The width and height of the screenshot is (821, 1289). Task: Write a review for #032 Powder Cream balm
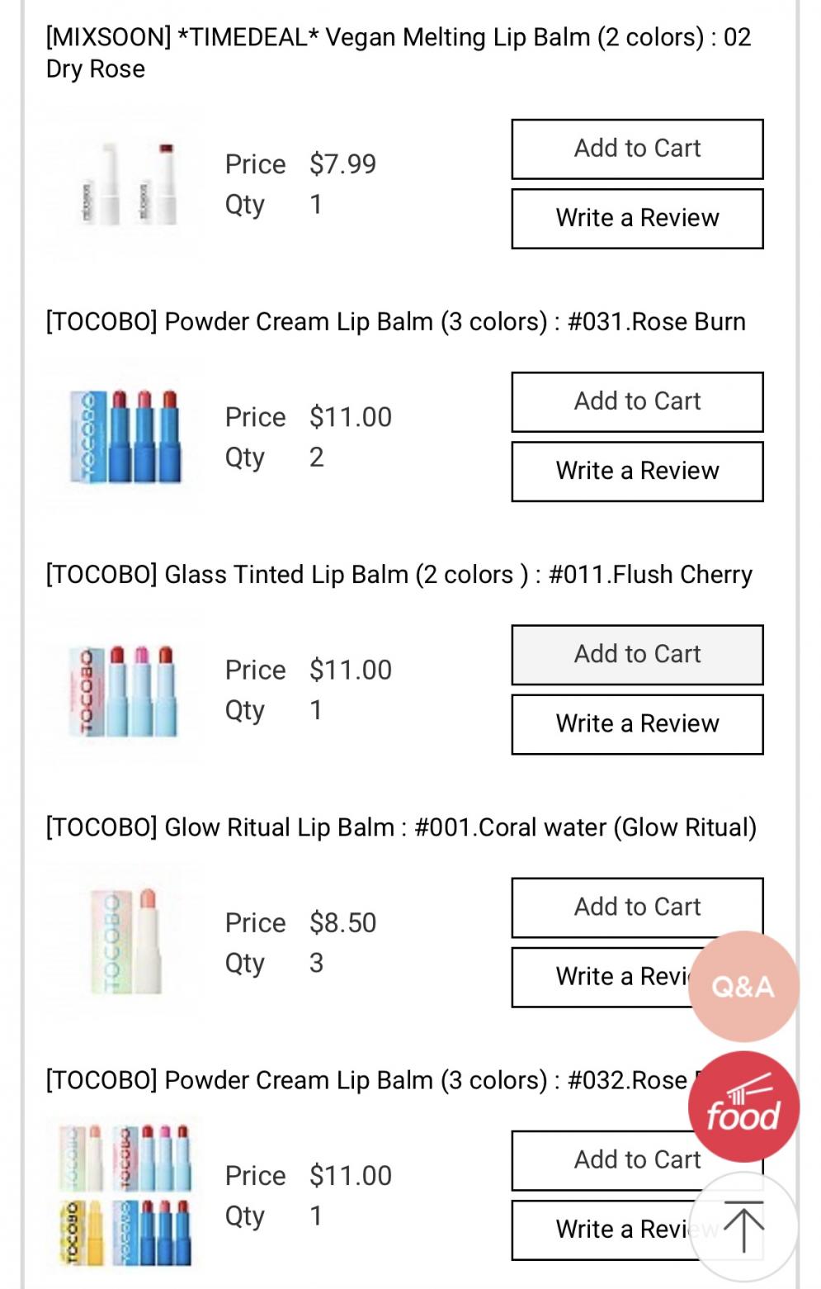click(611, 1230)
